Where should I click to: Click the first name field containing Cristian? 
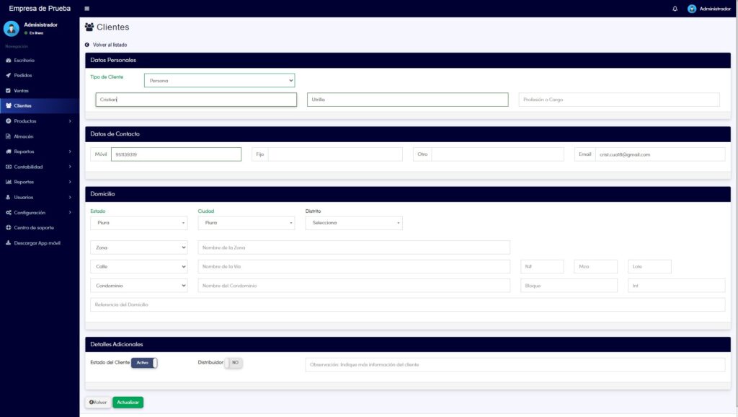tap(196, 100)
